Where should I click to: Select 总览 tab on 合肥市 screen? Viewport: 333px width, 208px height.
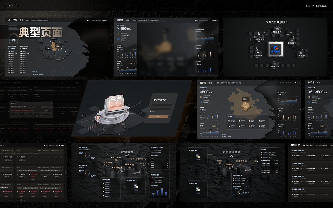[x=210, y=83]
